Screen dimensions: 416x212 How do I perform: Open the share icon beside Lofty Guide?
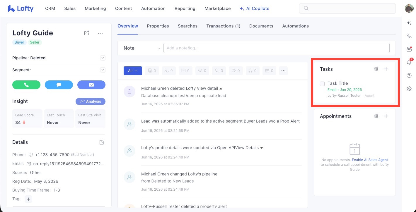click(x=86, y=33)
